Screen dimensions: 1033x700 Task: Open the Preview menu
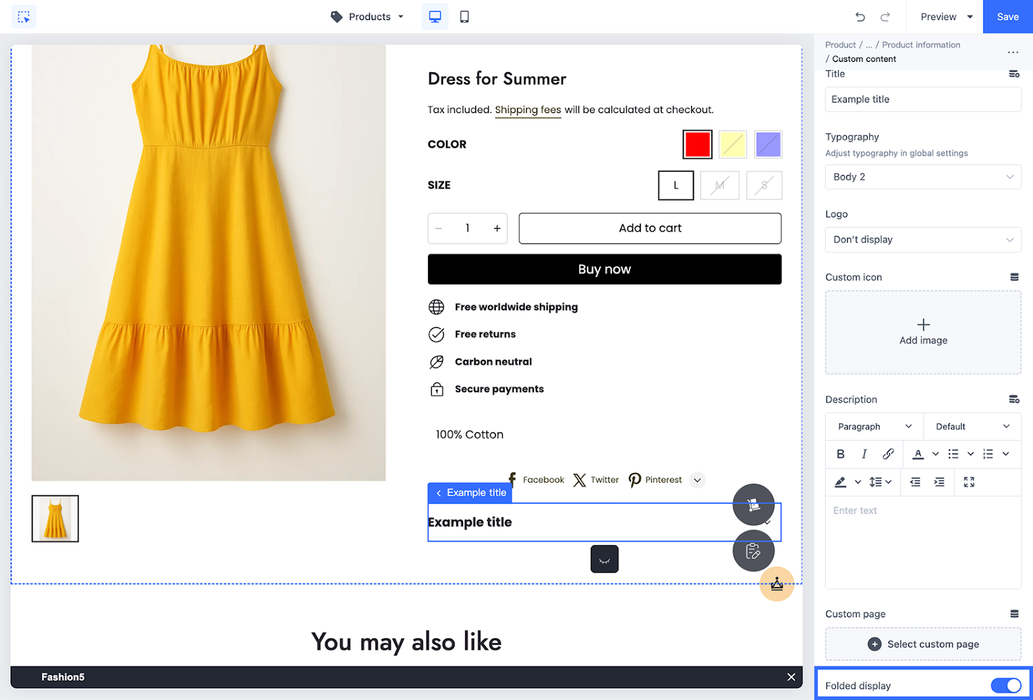coord(946,17)
